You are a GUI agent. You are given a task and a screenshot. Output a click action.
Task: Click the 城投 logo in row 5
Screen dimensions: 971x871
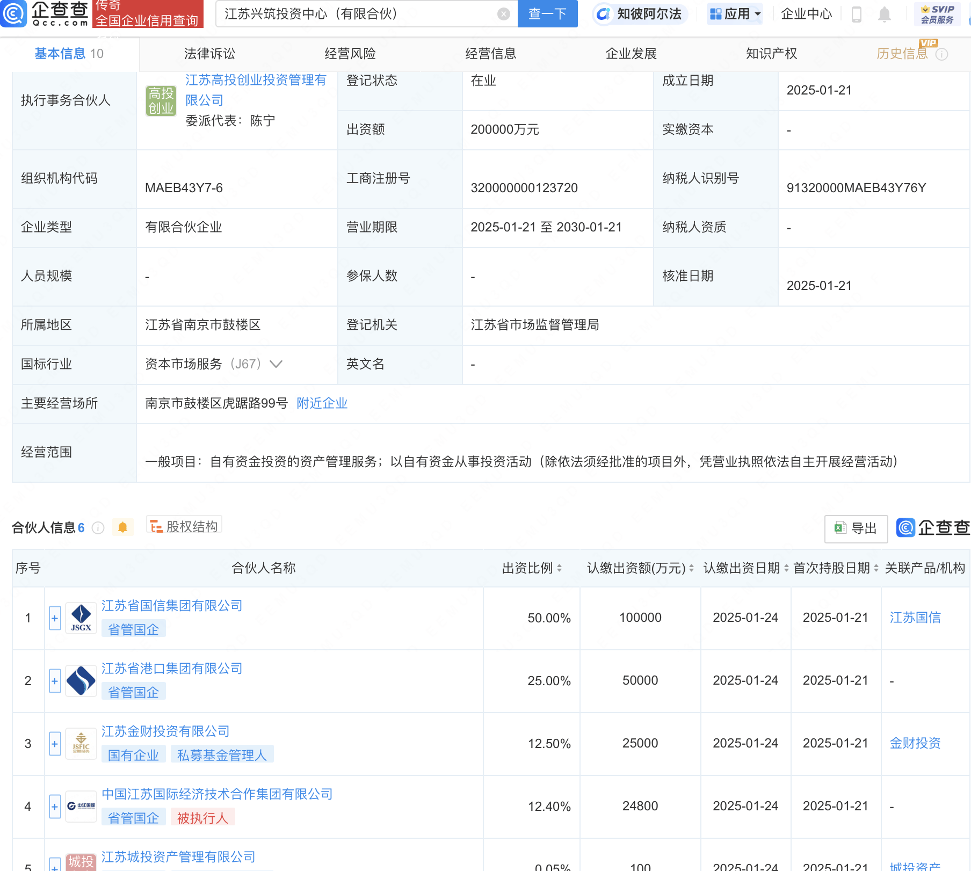(81, 862)
